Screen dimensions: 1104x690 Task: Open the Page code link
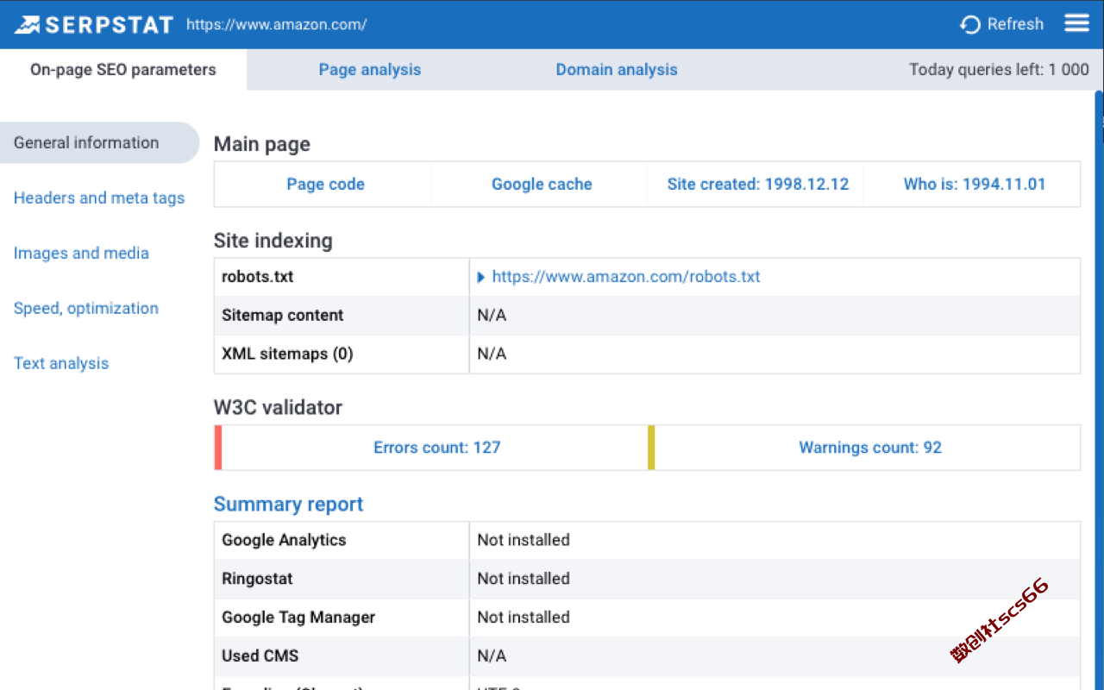[325, 185]
